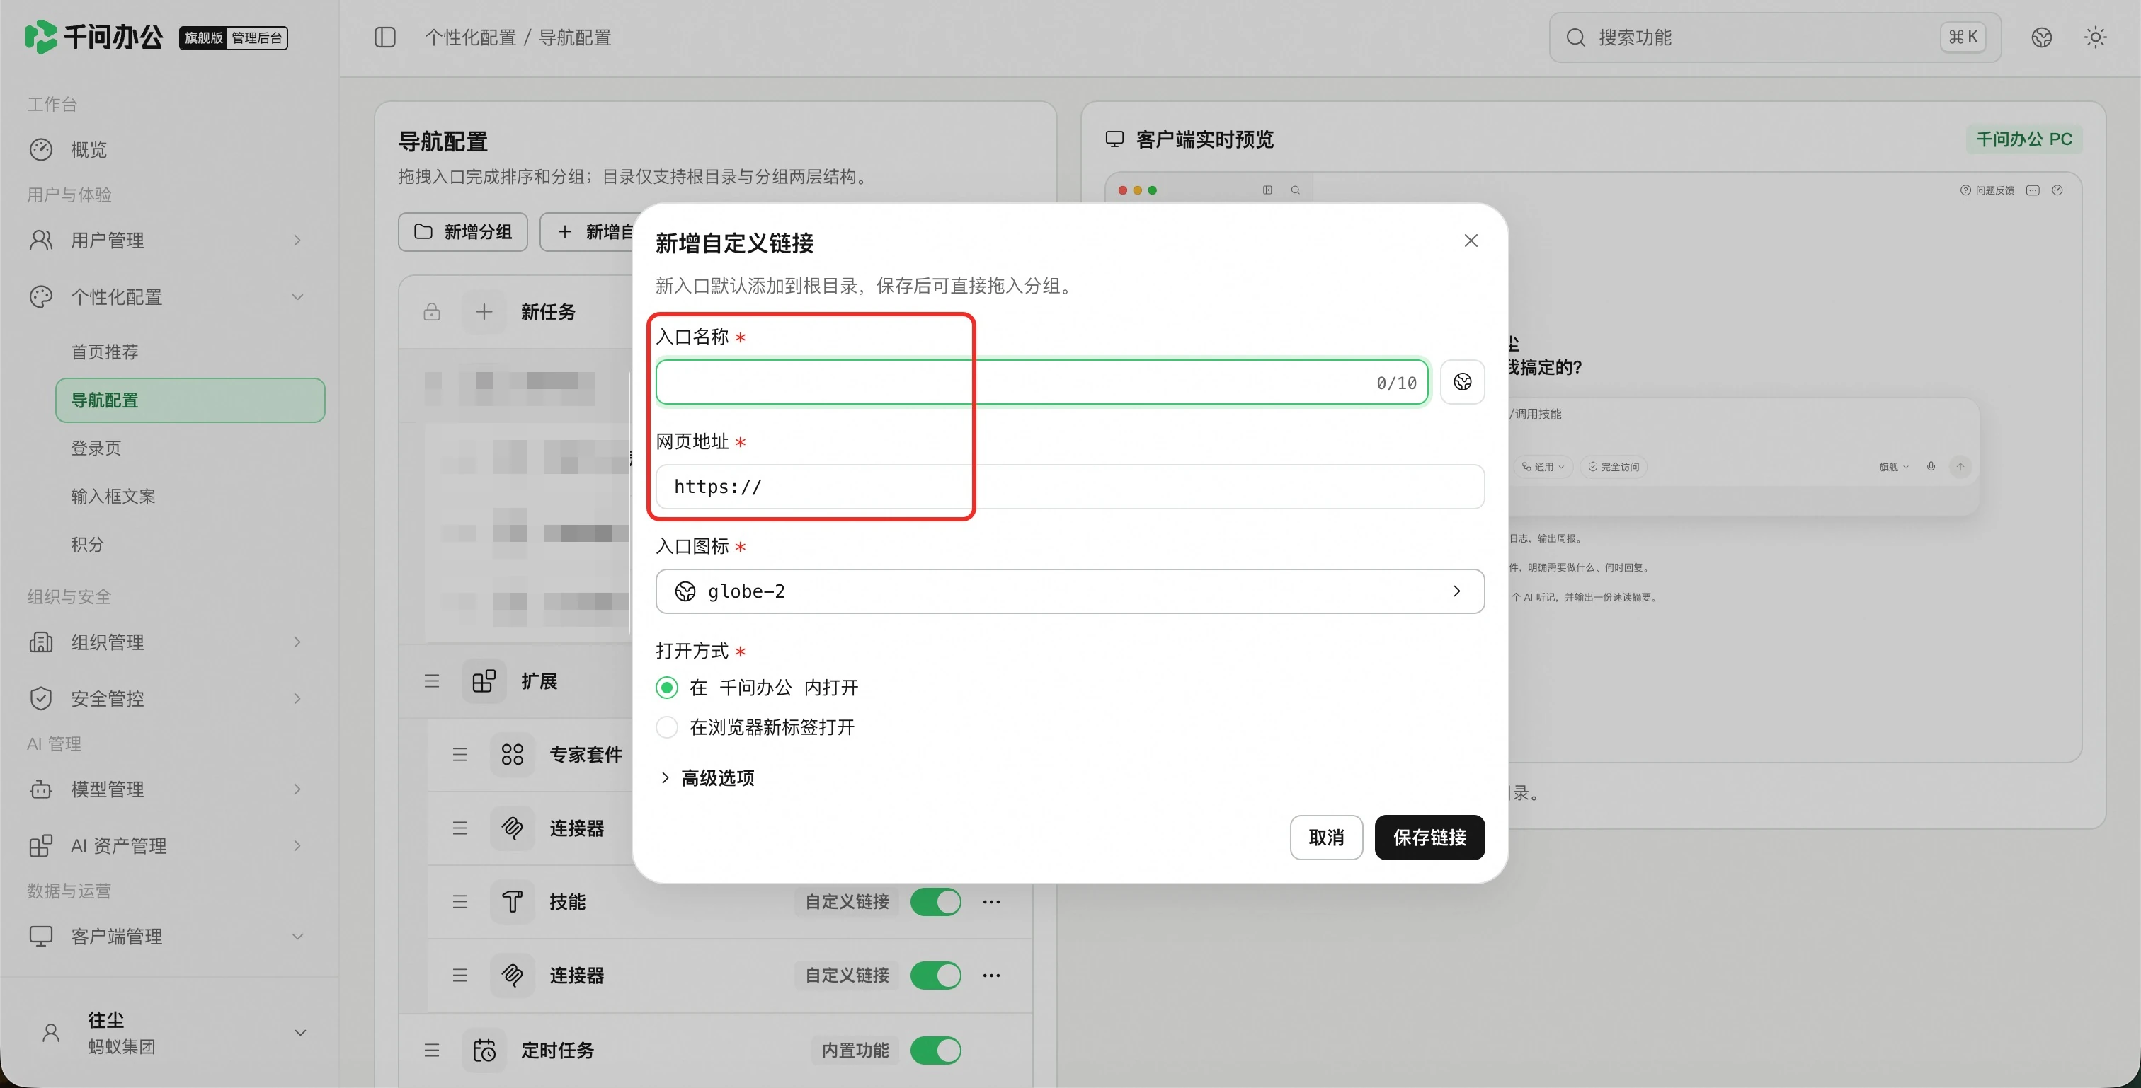Select 在千问办公内打开 radio option
2141x1088 pixels.
pyautogui.click(x=666, y=688)
